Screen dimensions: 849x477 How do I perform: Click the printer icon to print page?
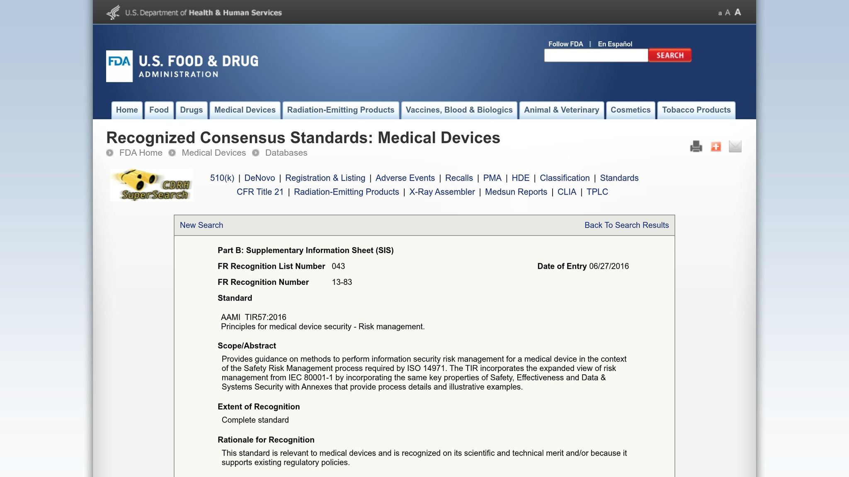(696, 147)
